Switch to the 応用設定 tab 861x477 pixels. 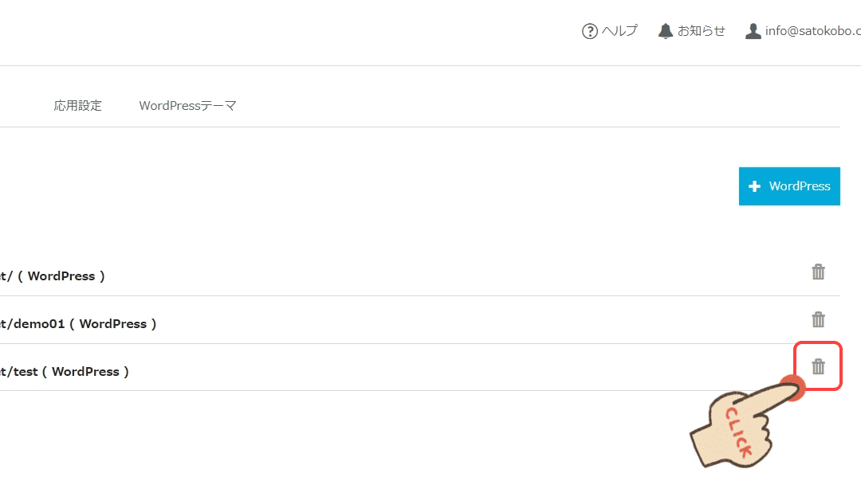tap(78, 105)
